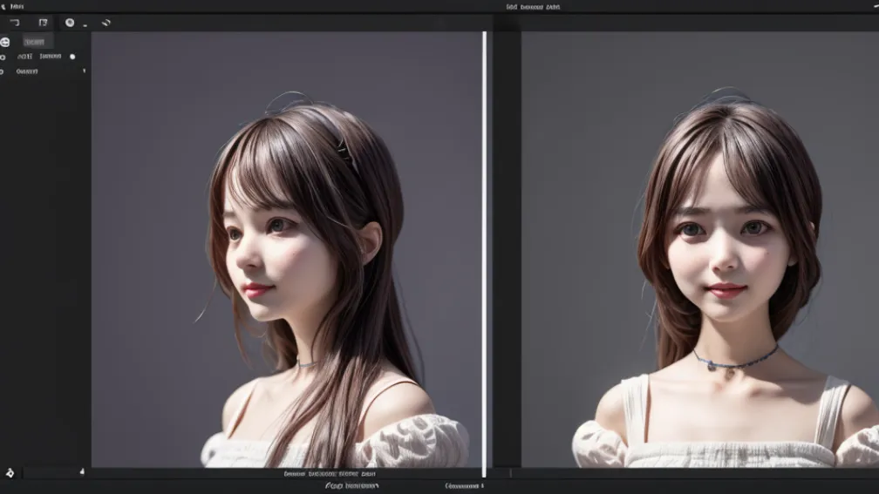Click the filled circle icon in the toolbar
This screenshot has width=879, height=494.
tap(70, 23)
